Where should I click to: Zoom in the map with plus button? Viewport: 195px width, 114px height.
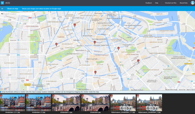194,83
